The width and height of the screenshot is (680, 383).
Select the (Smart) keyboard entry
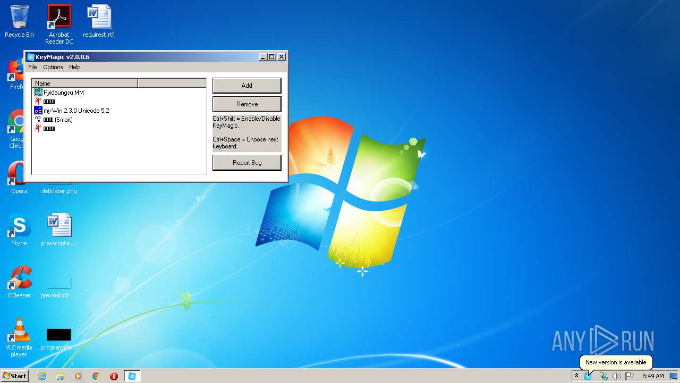tap(54, 120)
